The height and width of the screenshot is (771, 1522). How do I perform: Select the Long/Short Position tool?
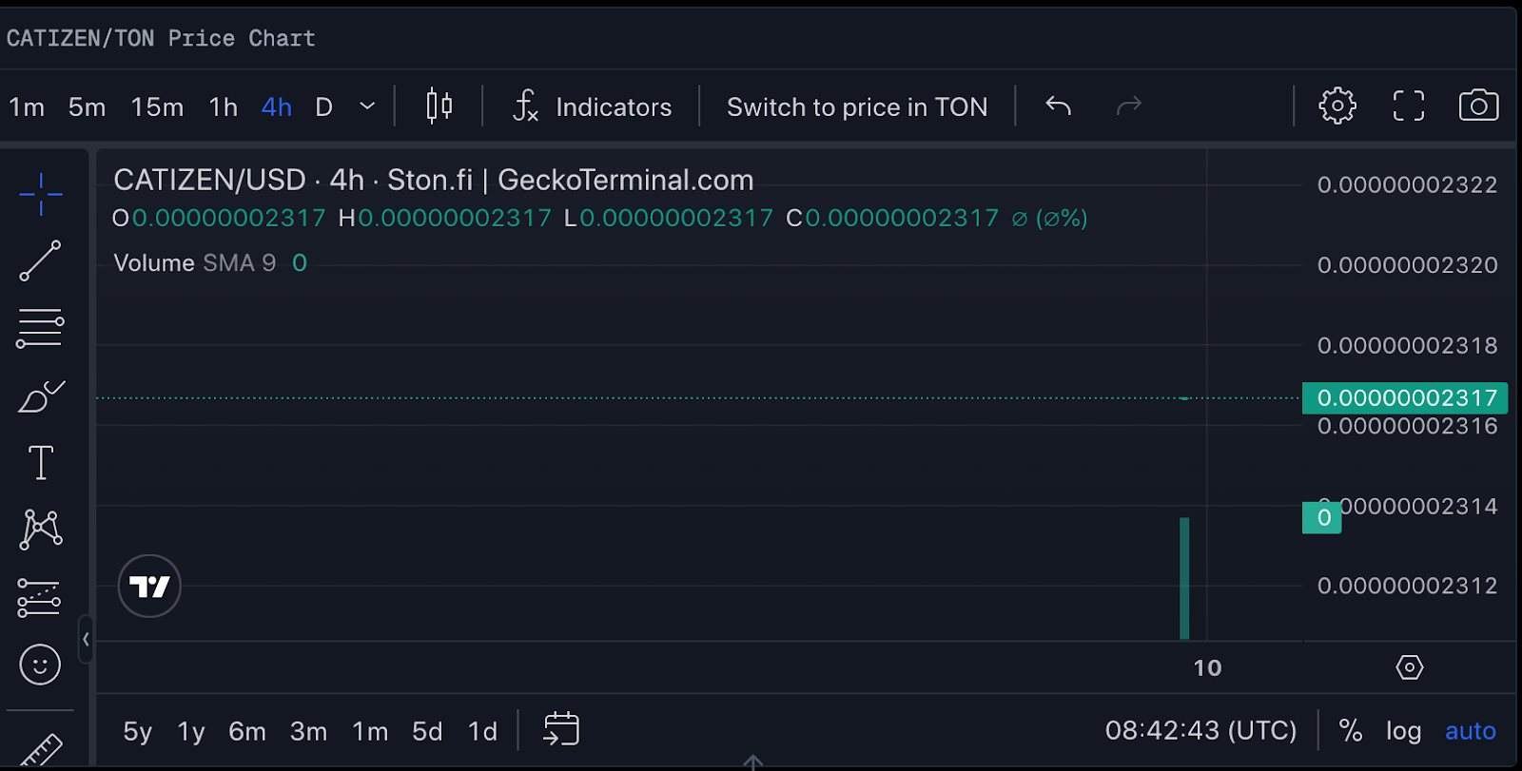40,597
